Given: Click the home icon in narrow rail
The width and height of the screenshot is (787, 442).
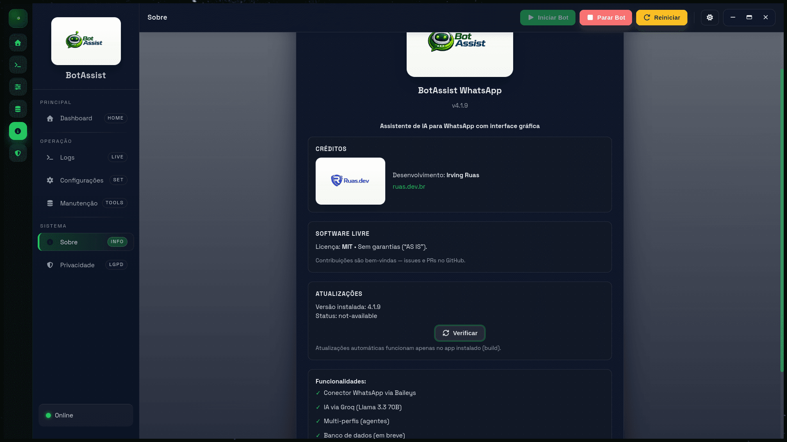Looking at the screenshot, I should pyautogui.click(x=18, y=43).
